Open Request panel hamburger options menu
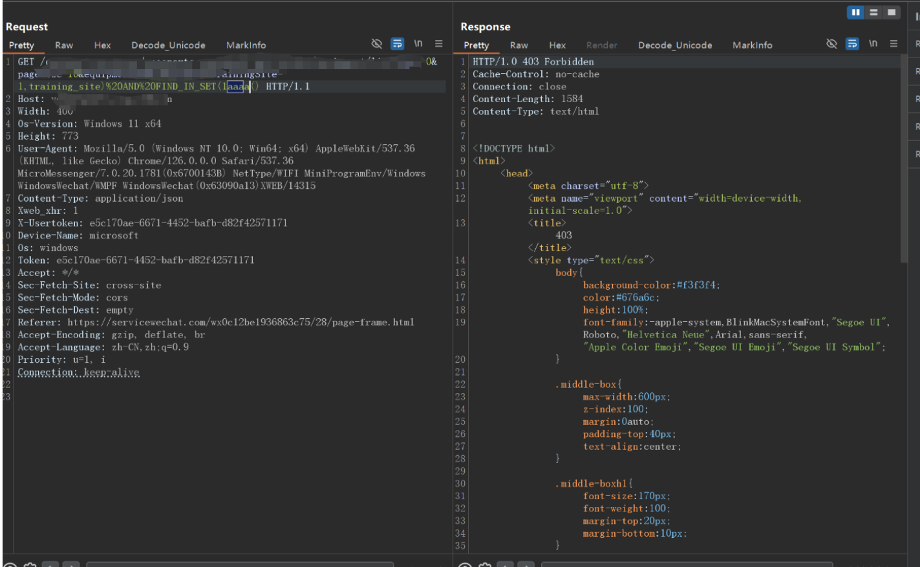The image size is (920, 567). point(439,43)
